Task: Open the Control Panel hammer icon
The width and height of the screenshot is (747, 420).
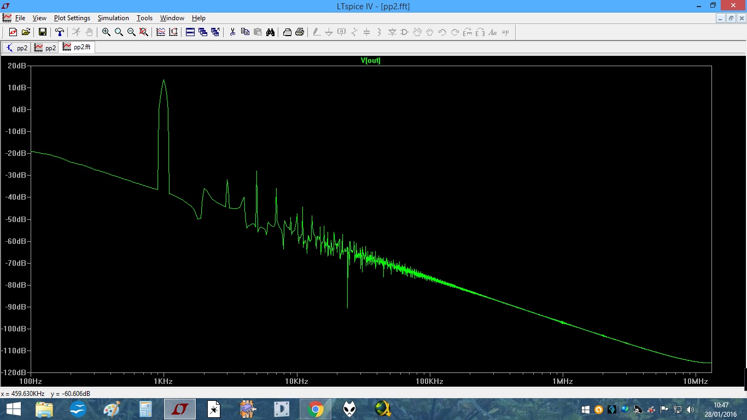Action: 60,32
